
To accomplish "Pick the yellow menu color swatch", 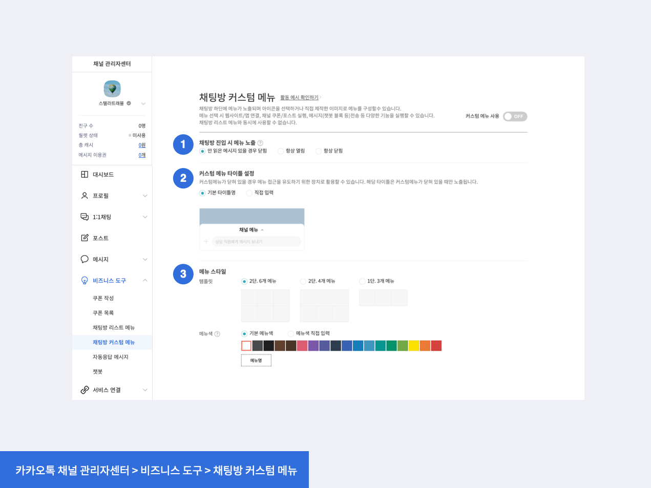I will click(414, 346).
